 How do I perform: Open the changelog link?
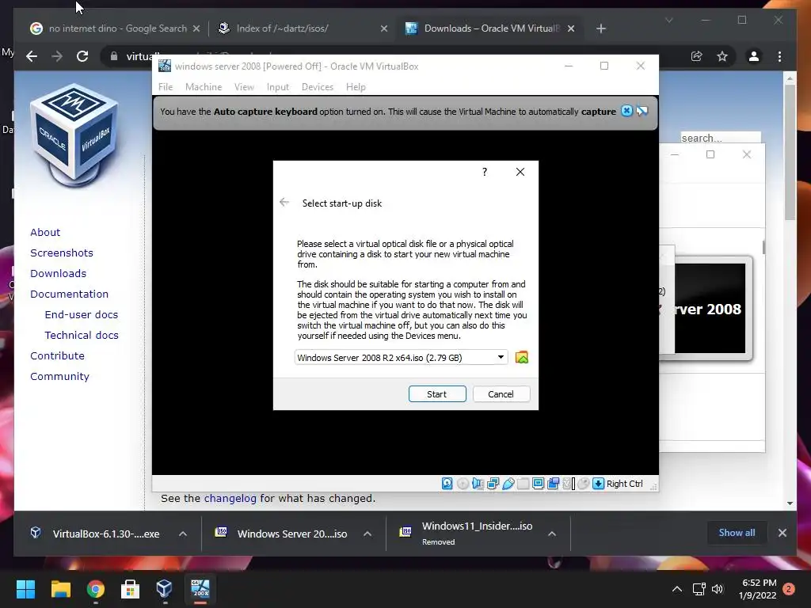click(230, 499)
